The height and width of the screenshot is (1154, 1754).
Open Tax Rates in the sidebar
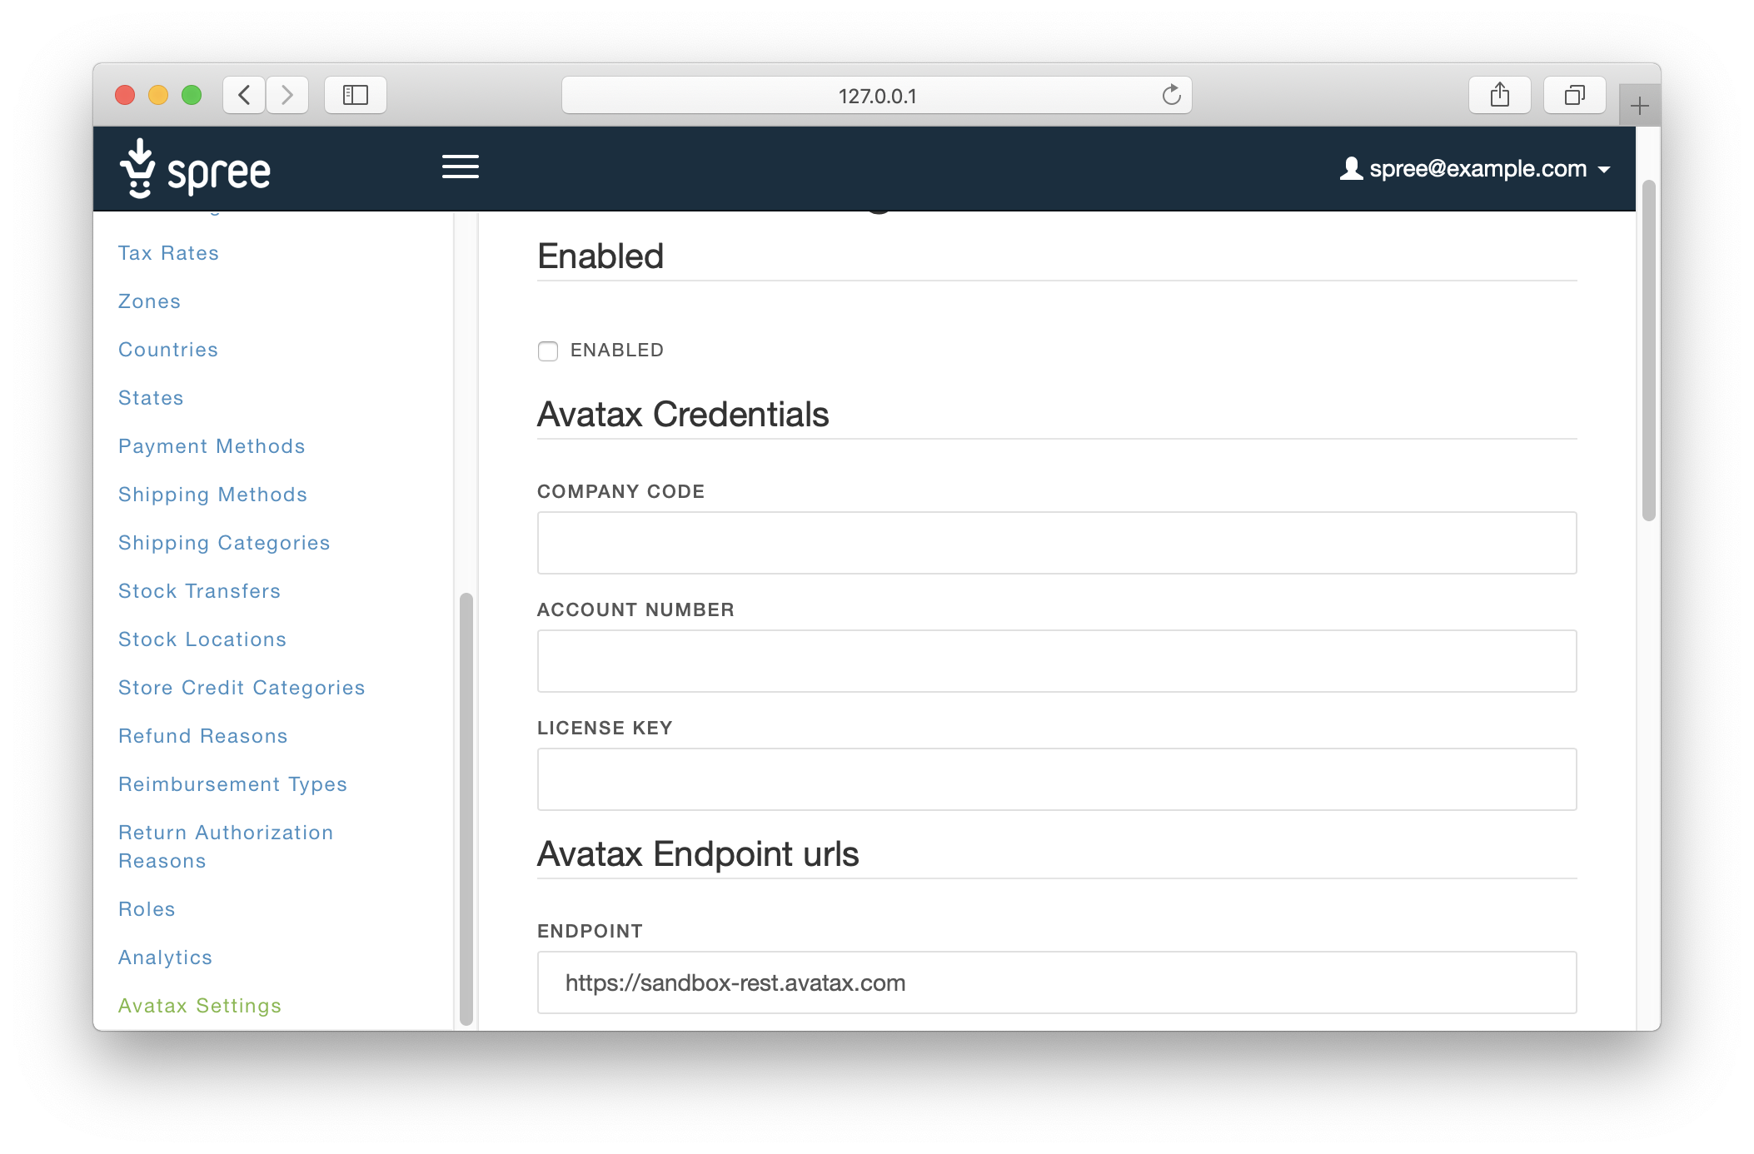click(x=168, y=253)
